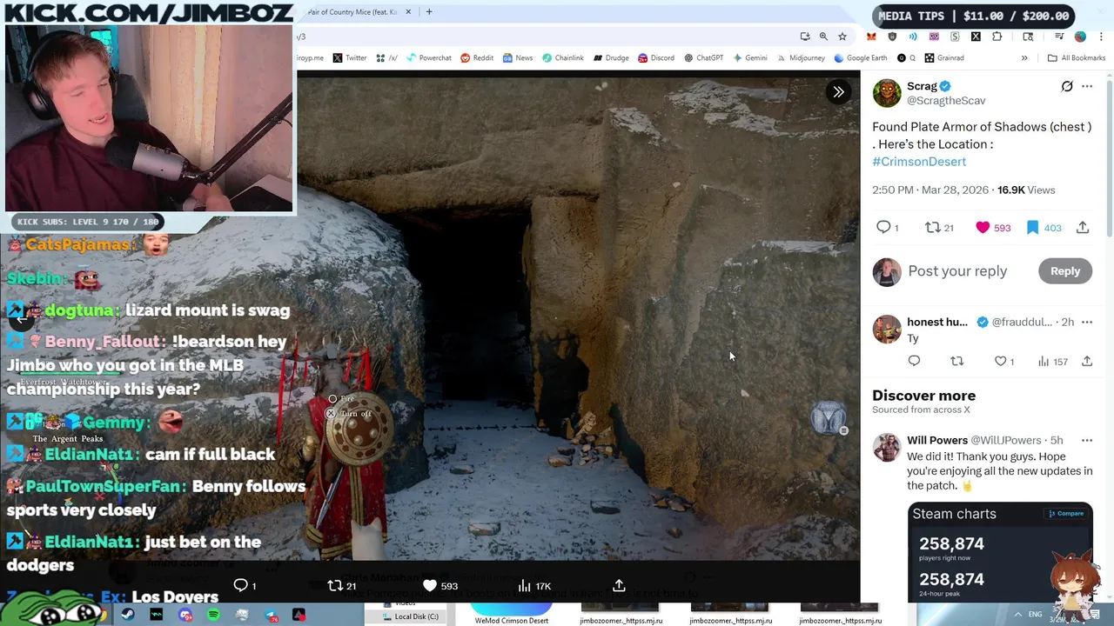Click the repost icon showing 21 in sidebar
Screen dimensions: 1114x626
click(x=932, y=227)
